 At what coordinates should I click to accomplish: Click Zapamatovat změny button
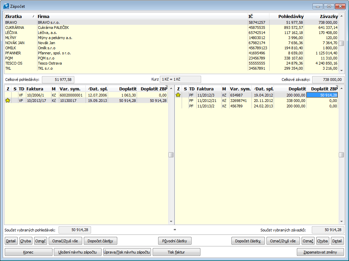320,252
